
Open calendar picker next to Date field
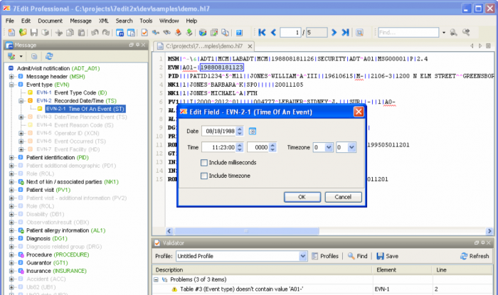click(252, 131)
